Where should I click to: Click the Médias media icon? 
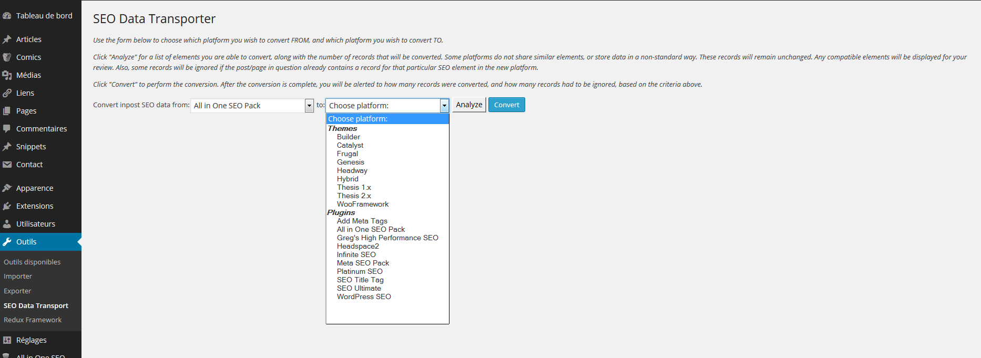coord(7,75)
